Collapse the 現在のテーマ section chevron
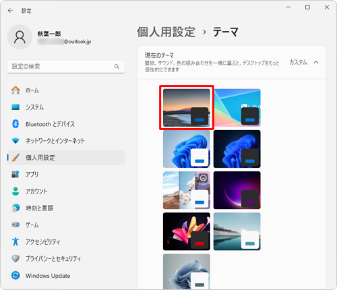Image resolution: width=337 pixels, height=290 pixels. (316, 62)
